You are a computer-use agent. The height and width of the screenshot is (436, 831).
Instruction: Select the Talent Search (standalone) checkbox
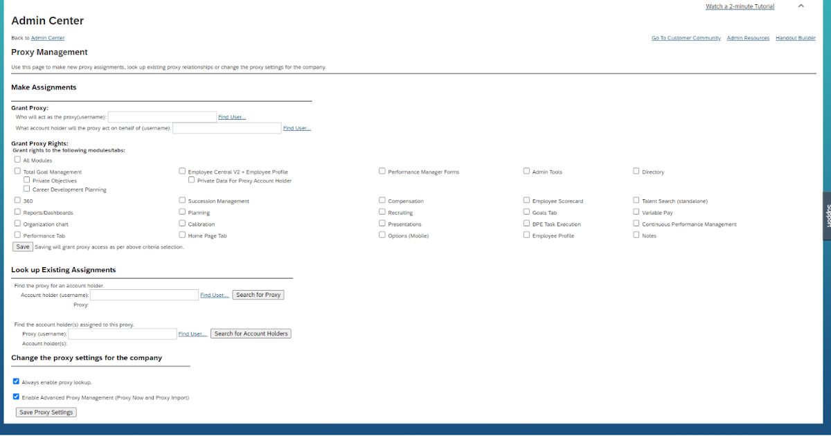636,200
